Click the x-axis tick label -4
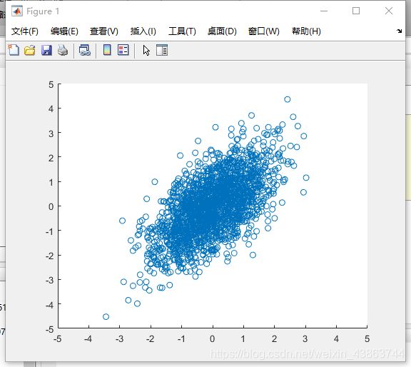The width and height of the screenshot is (411, 367). pos(88,339)
